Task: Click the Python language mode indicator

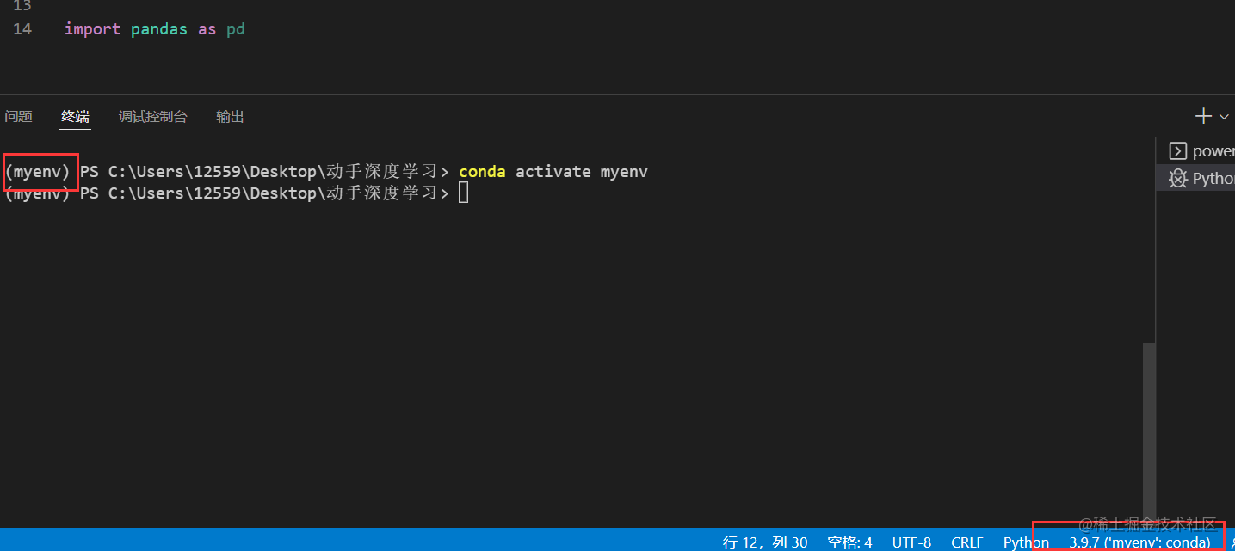Action: tap(1024, 542)
